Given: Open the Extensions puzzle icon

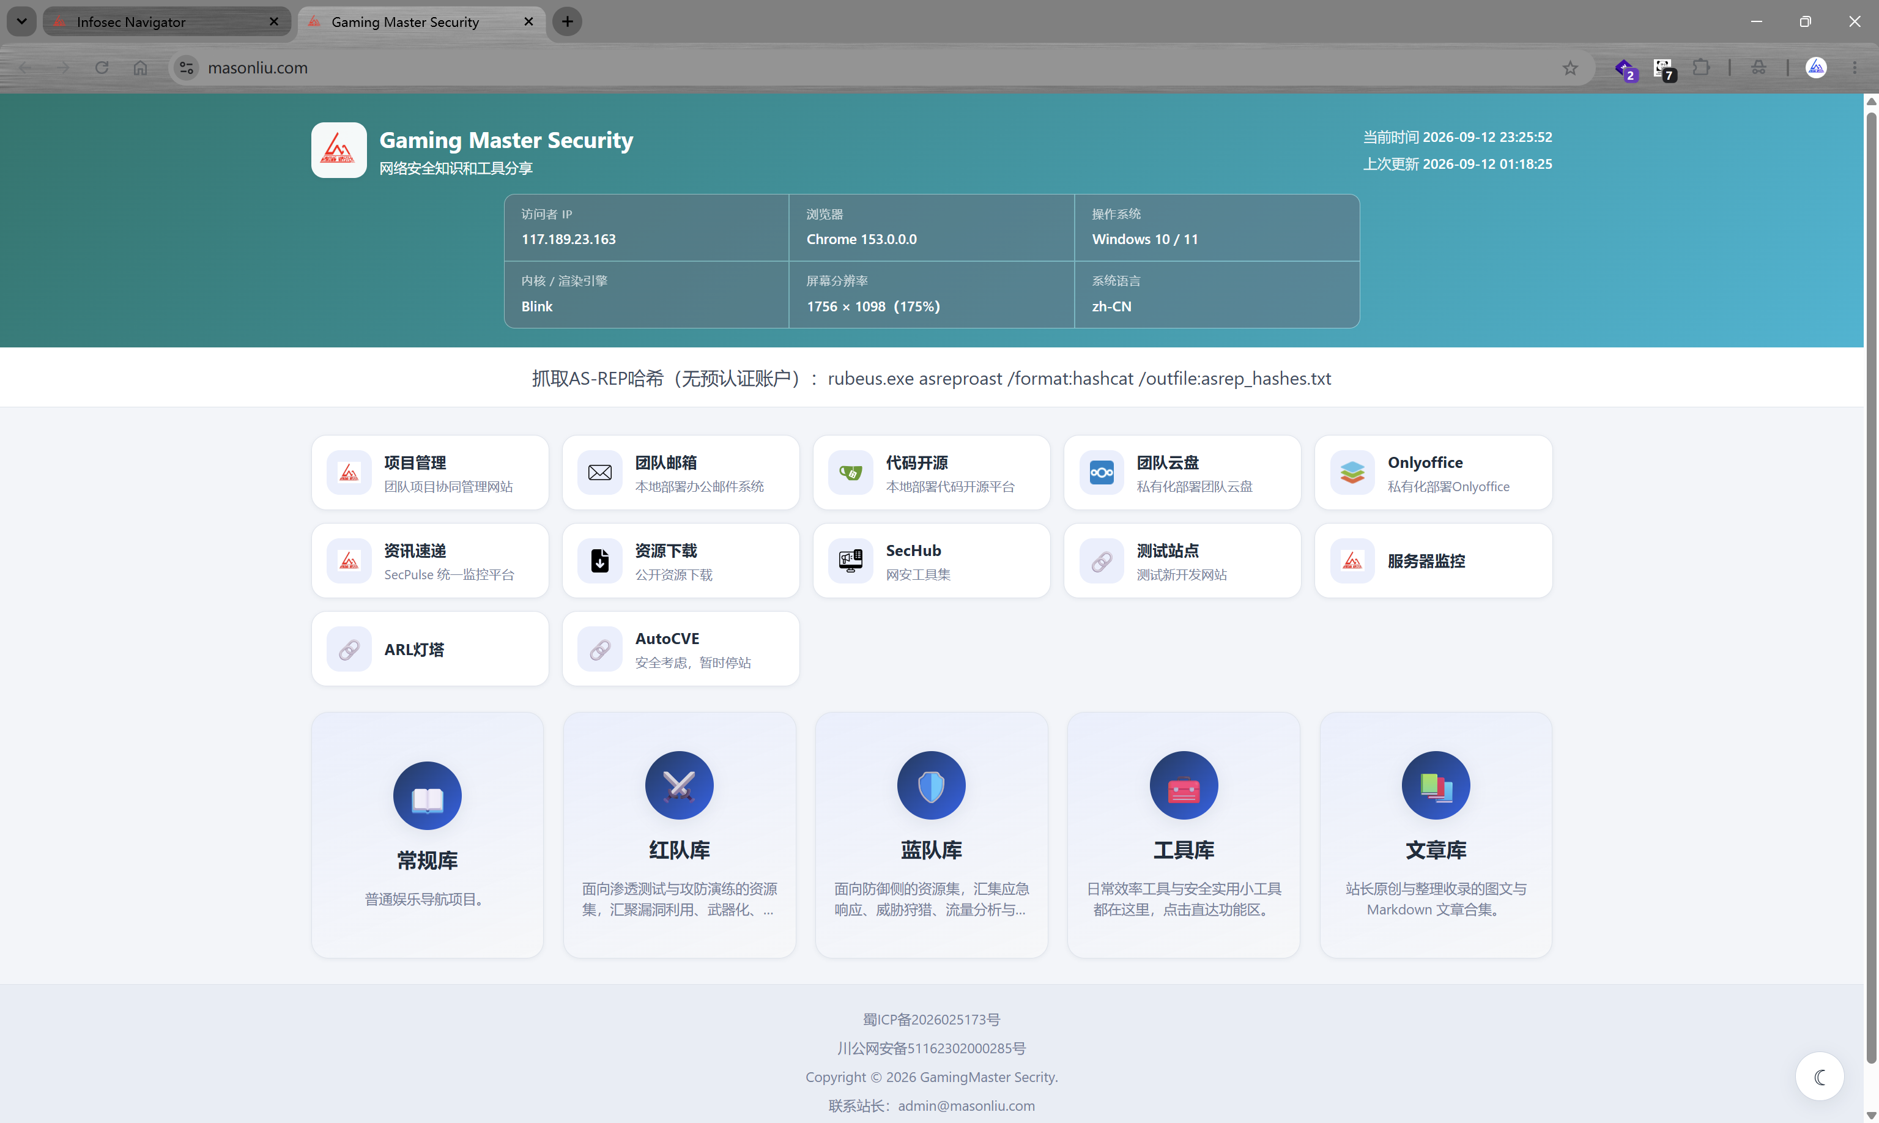Looking at the screenshot, I should 1701,68.
